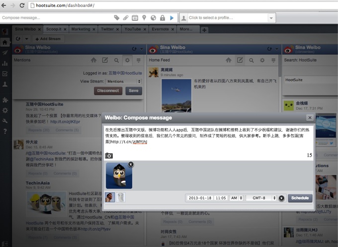338x247 pixels.
Task: Click the compose pencil icon in the Mentions stream
Action: (x=105, y=60)
